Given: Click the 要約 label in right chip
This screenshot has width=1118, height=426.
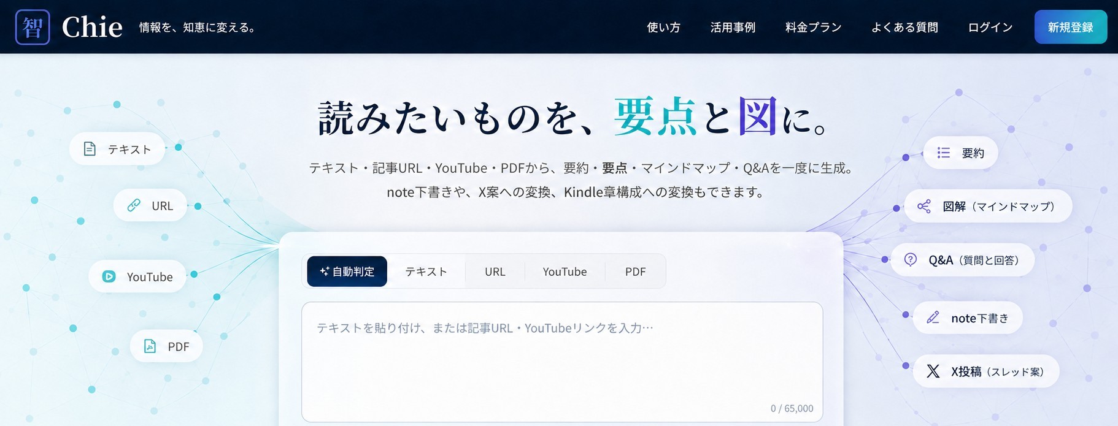Looking at the screenshot, I should 973,153.
